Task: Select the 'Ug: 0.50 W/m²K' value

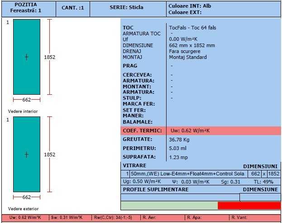Action: [142, 182]
